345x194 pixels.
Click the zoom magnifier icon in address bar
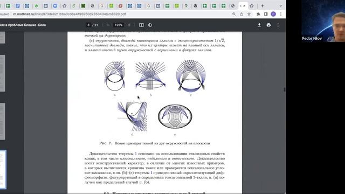click(234, 14)
